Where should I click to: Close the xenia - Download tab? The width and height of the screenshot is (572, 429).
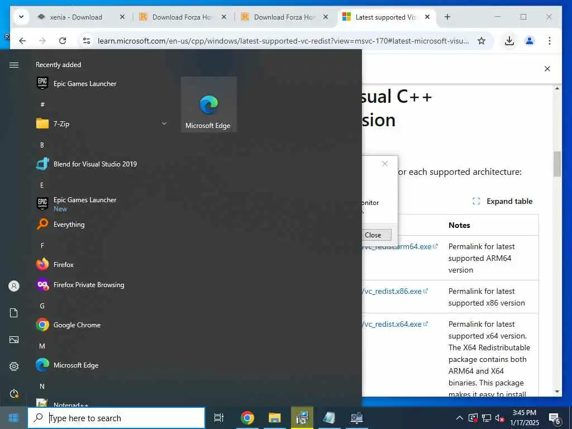point(122,17)
